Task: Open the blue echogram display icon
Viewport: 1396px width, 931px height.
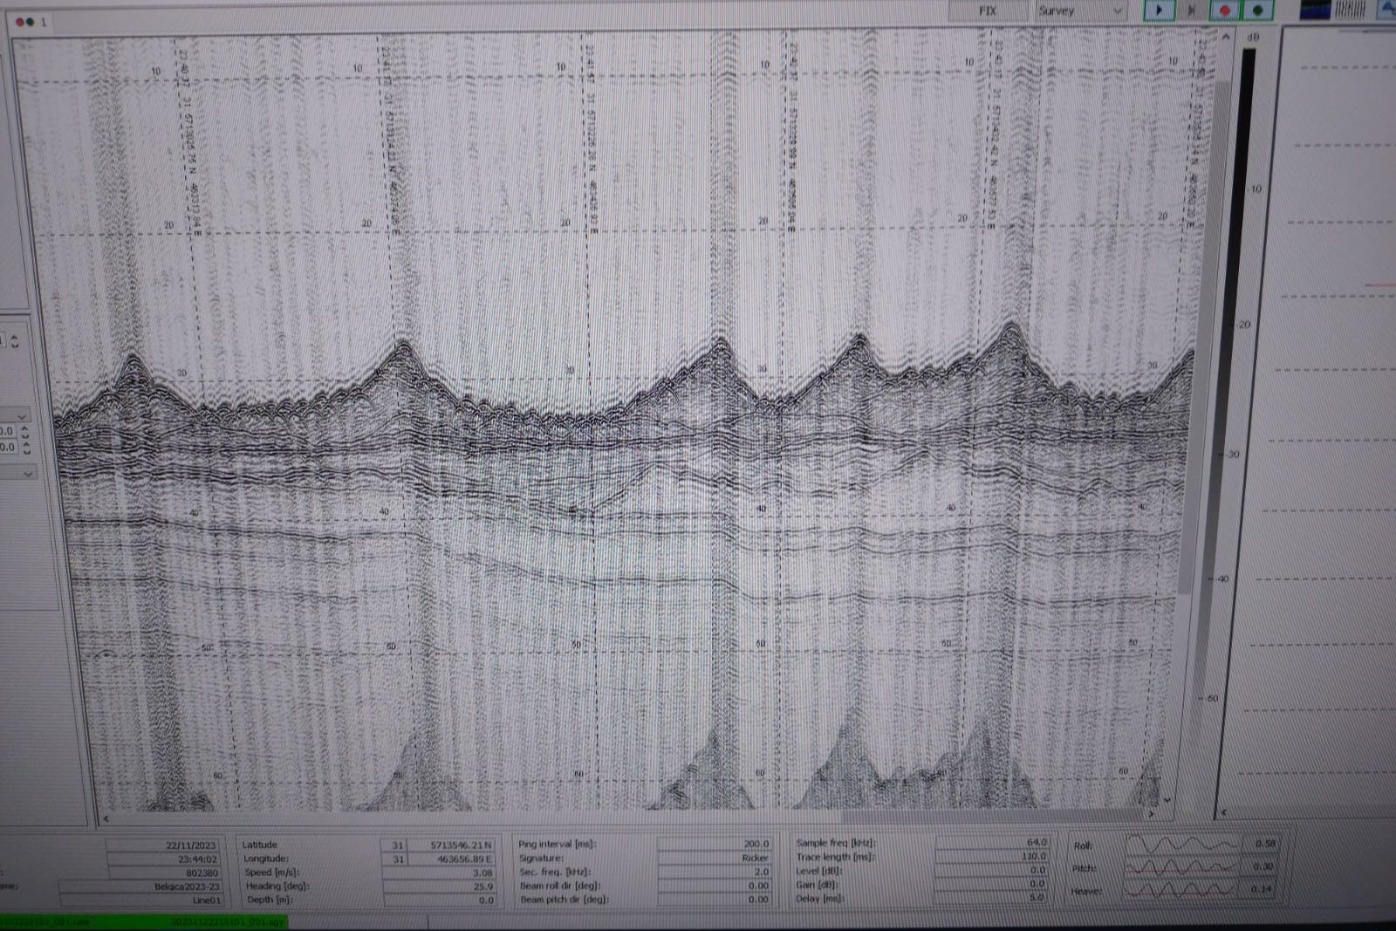Action: [x=1315, y=10]
